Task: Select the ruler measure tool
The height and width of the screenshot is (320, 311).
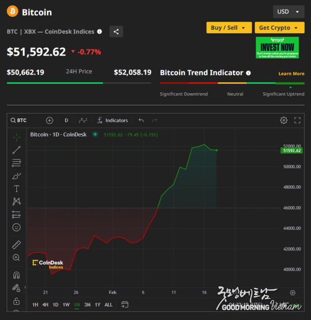Action: click(17, 245)
